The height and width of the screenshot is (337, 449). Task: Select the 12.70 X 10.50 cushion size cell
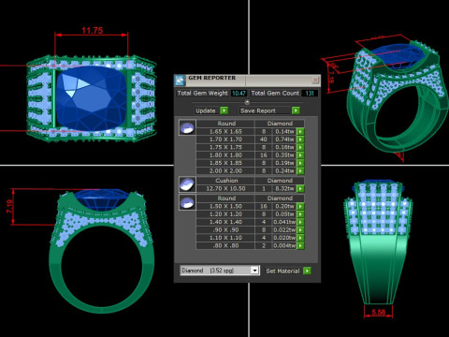tap(225, 188)
